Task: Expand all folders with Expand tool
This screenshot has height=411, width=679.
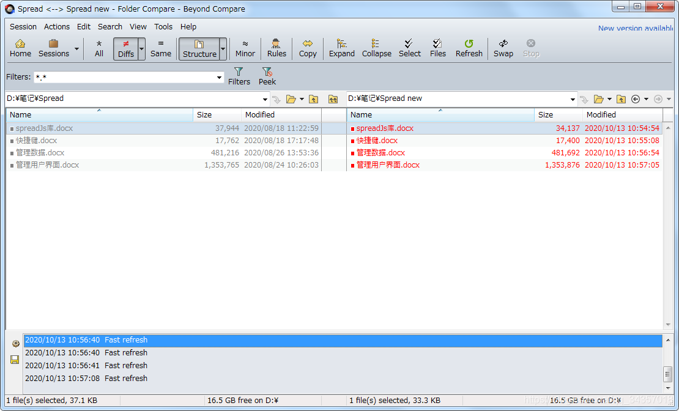Action: [x=342, y=48]
